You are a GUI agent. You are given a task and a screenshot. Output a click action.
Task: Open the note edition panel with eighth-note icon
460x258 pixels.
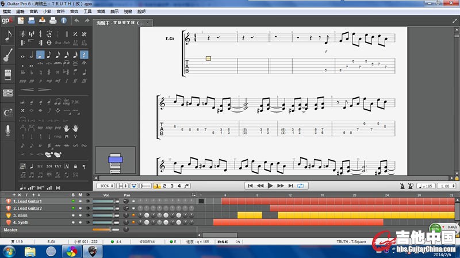coord(8,36)
